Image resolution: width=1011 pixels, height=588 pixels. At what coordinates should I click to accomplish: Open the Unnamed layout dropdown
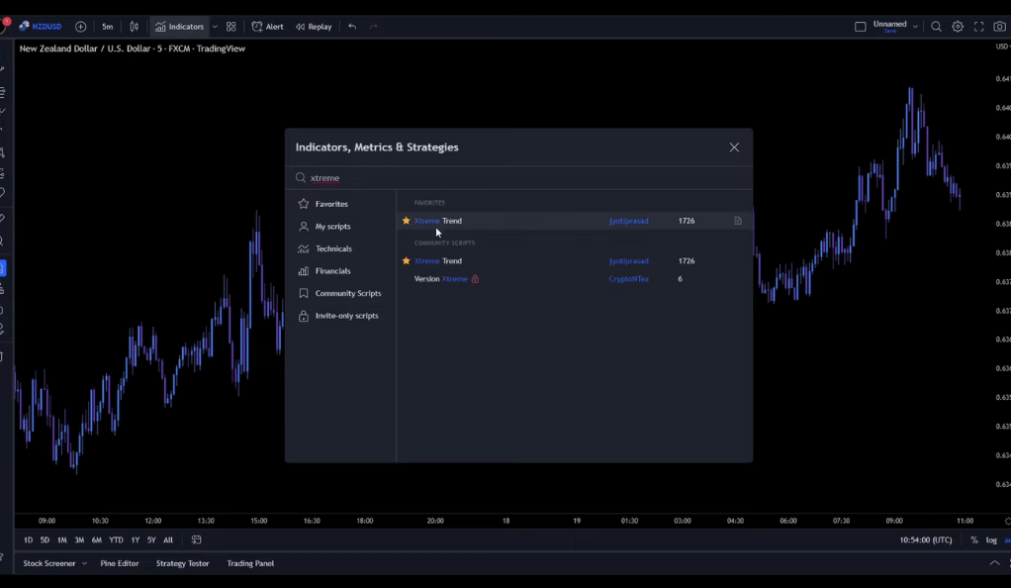click(916, 27)
